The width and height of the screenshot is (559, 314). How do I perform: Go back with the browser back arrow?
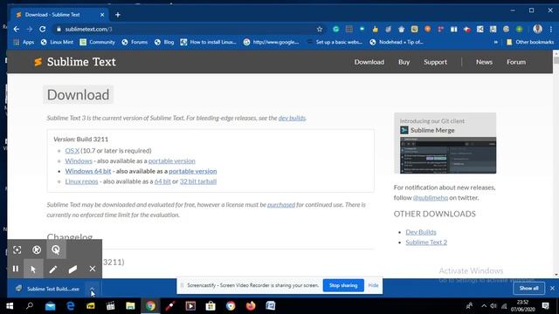point(17,29)
